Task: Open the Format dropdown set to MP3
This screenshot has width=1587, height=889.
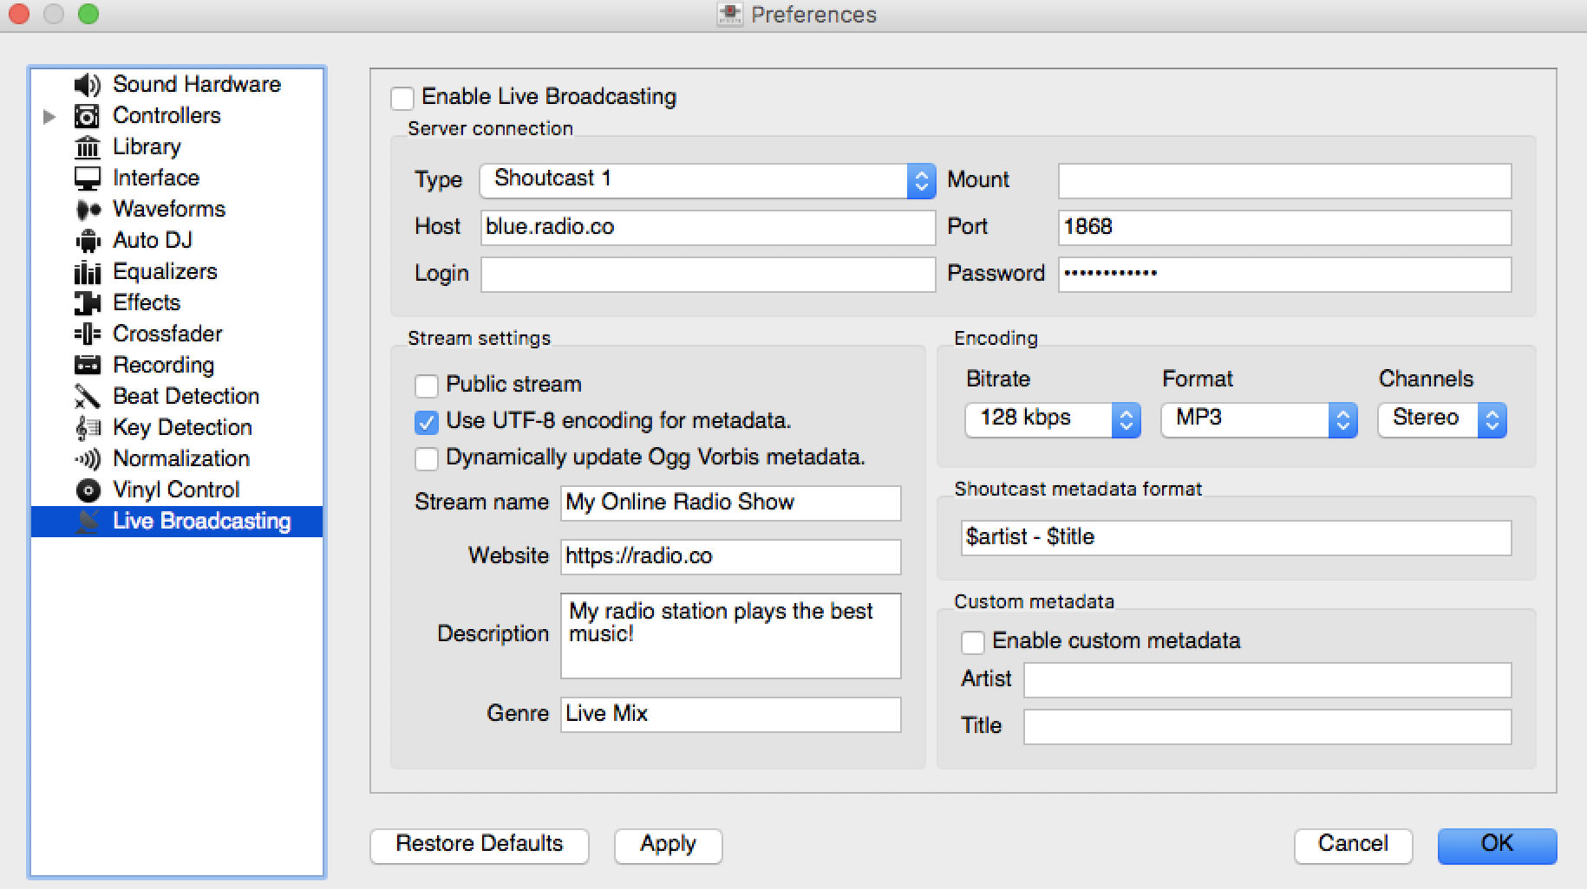Action: pyautogui.click(x=1258, y=419)
